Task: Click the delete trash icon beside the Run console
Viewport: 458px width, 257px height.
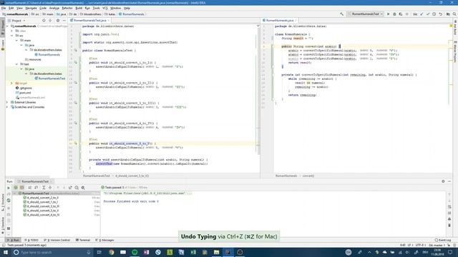Action: click(x=449, y=226)
